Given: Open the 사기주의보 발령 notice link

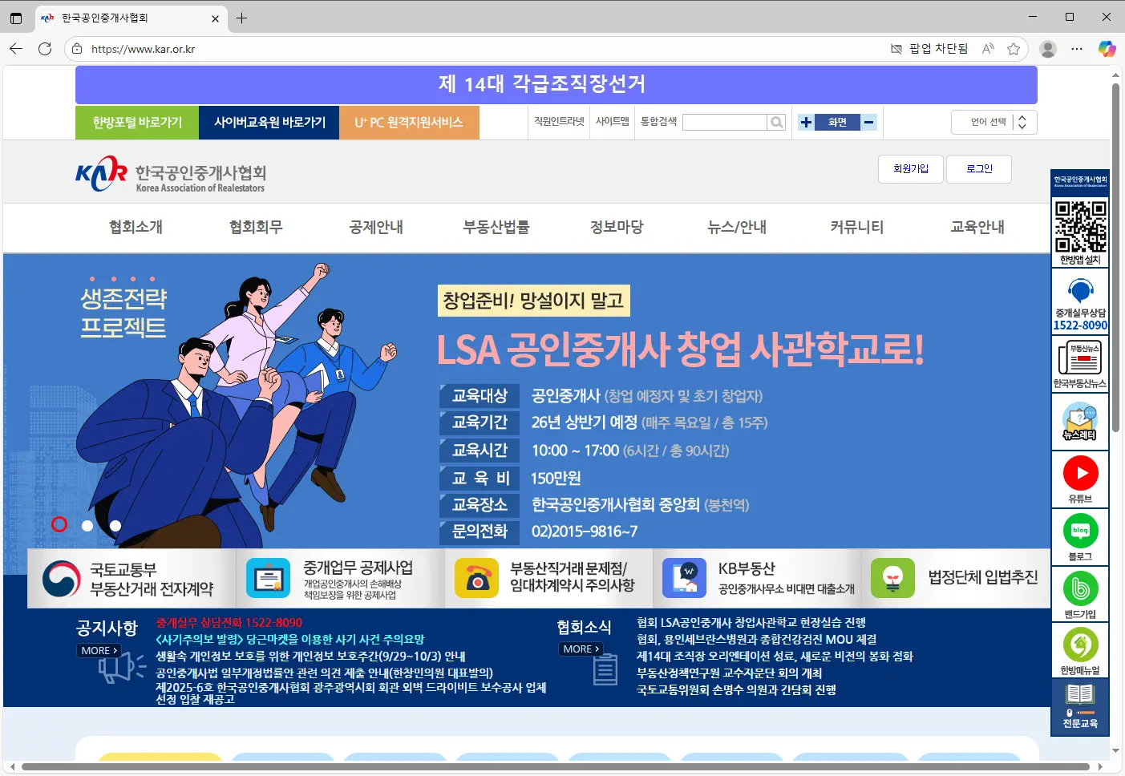Looking at the screenshot, I should point(291,639).
